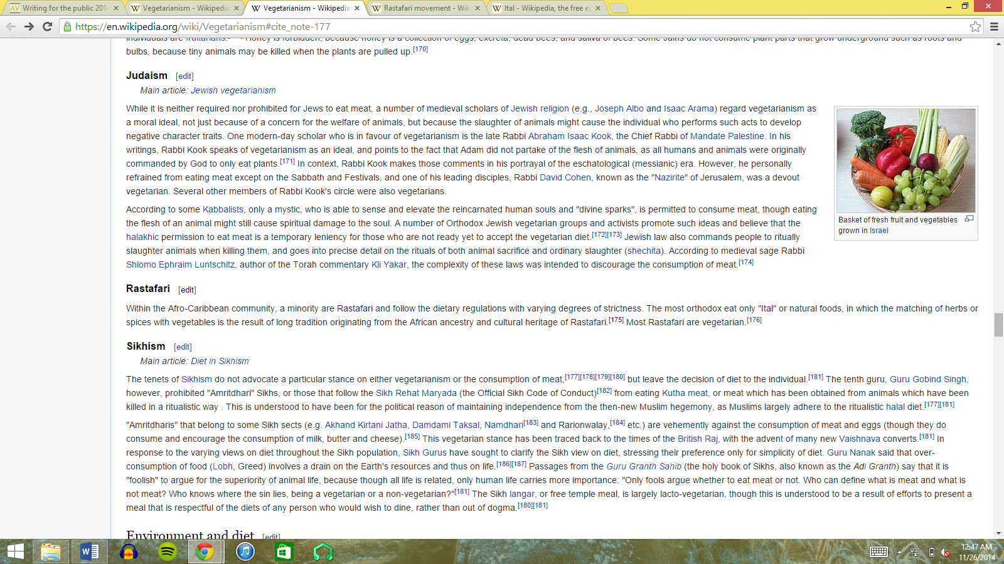1004x564 pixels.
Task: Open the Windows Store taskbar icon
Action: tap(284, 552)
